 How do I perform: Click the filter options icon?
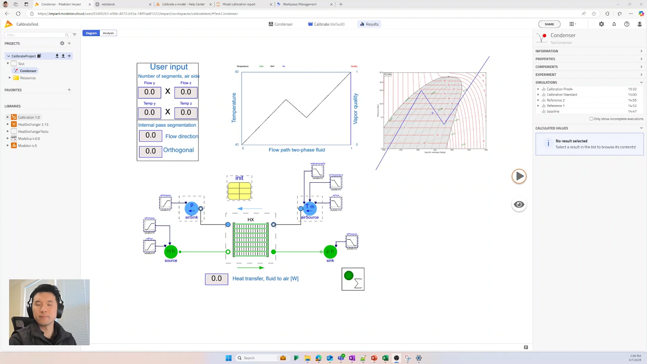(x=75, y=35)
